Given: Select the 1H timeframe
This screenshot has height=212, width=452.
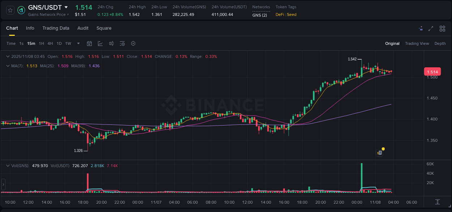Looking at the screenshot, I should [41, 43].
